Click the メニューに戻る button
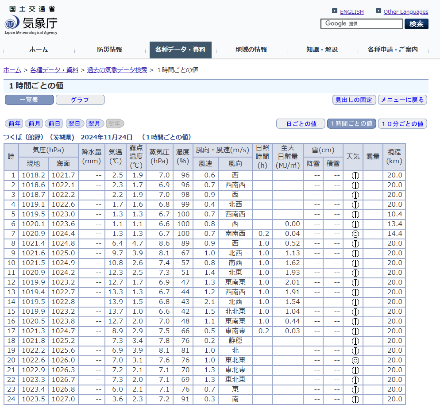This screenshot has height=408, width=440. click(x=402, y=100)
